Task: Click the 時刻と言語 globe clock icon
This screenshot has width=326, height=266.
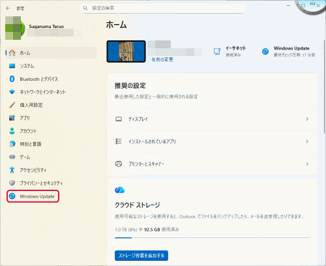Action: point(12,144)
